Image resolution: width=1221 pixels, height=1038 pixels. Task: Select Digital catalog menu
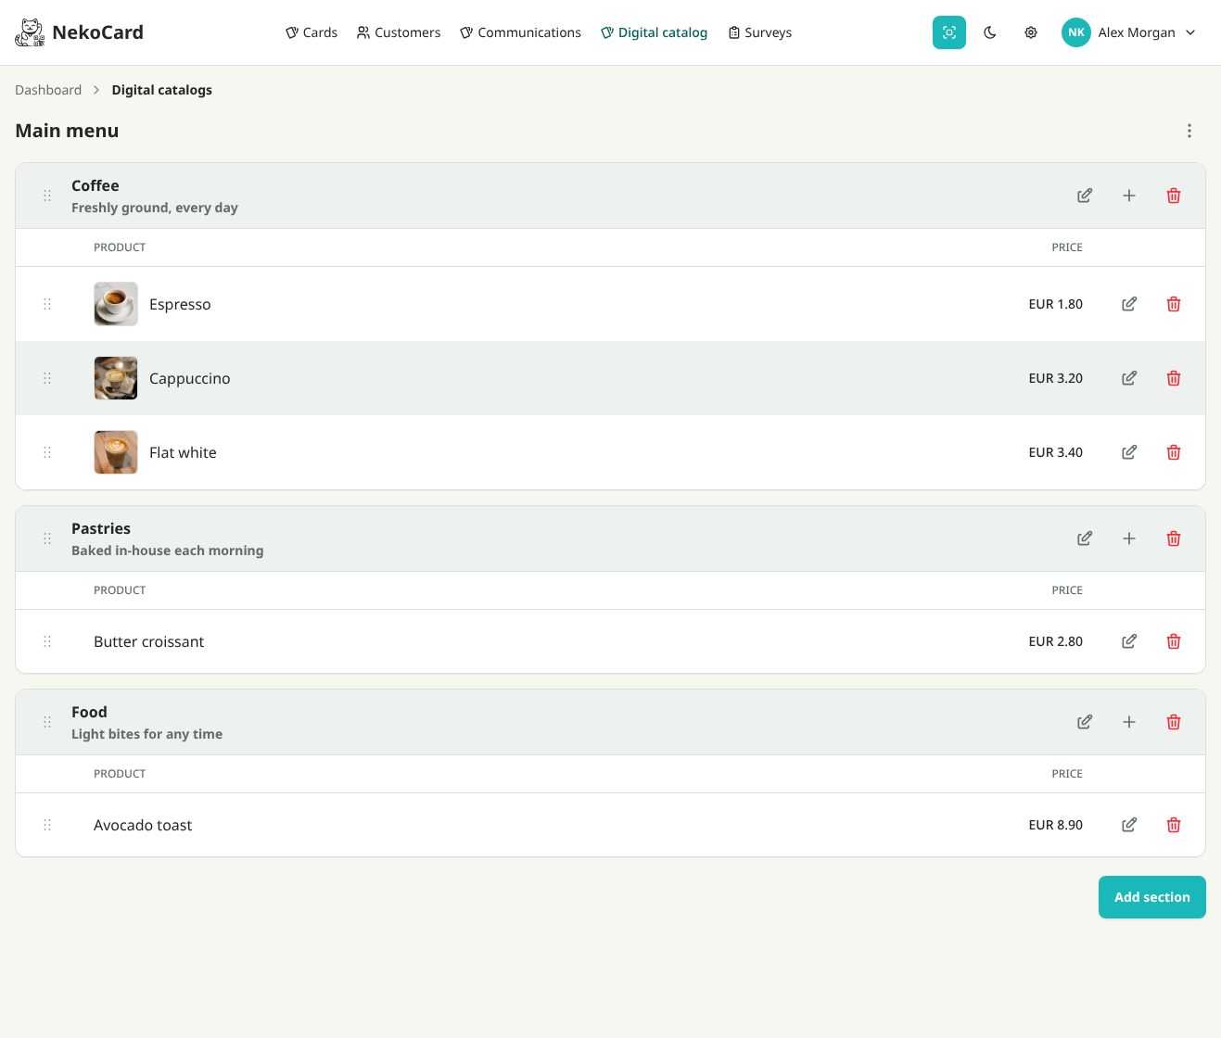(655, 32)
